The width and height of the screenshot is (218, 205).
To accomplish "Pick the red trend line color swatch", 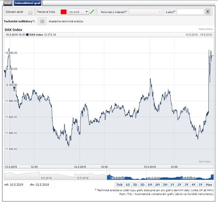I will tap(63, 12).
